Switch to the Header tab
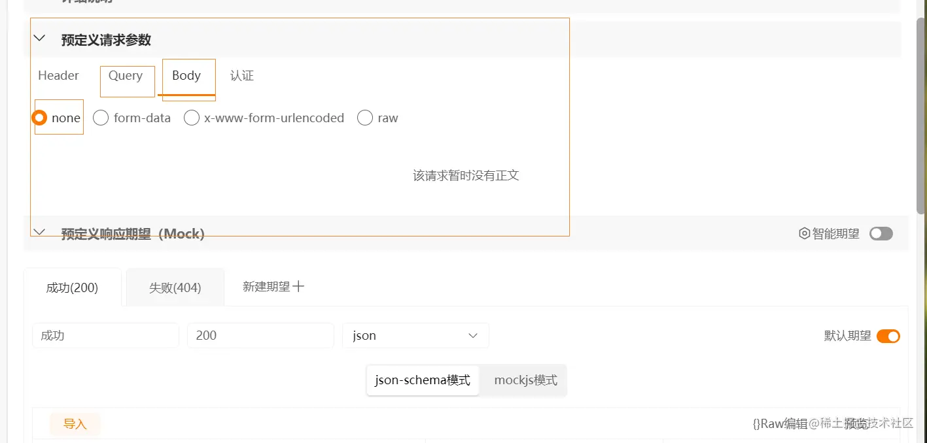This screenshot has width=927, height=443. pos(58,75)
